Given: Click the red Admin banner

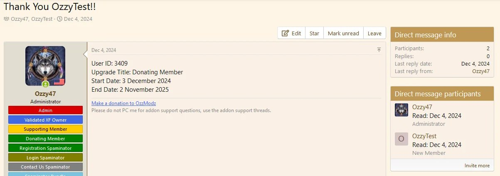Looking at the screenshot, I should tap(45, 110).
